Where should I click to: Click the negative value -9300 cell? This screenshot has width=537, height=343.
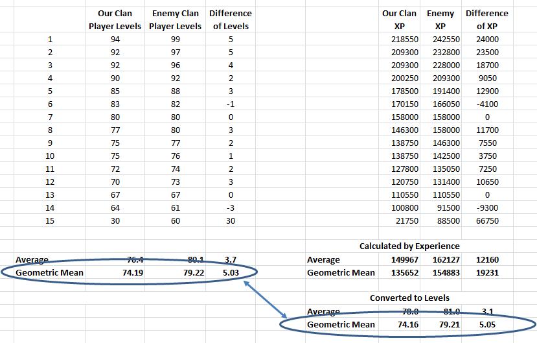pos(486,208)
